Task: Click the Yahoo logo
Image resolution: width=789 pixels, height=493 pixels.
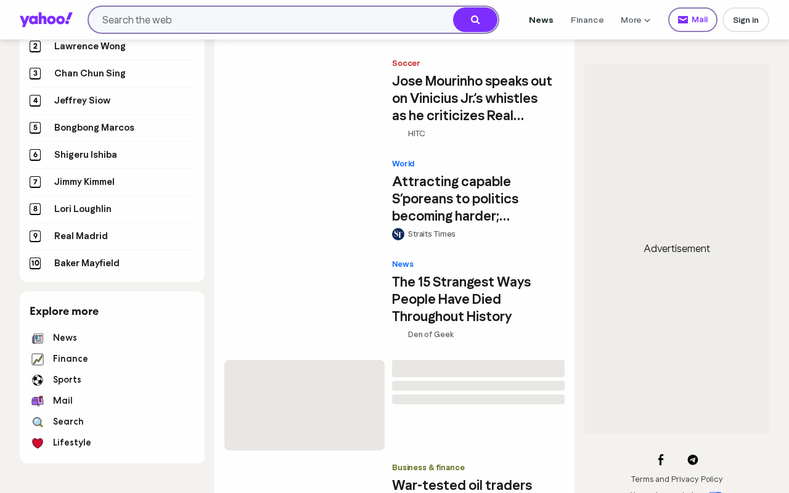Action: (46, 20)
